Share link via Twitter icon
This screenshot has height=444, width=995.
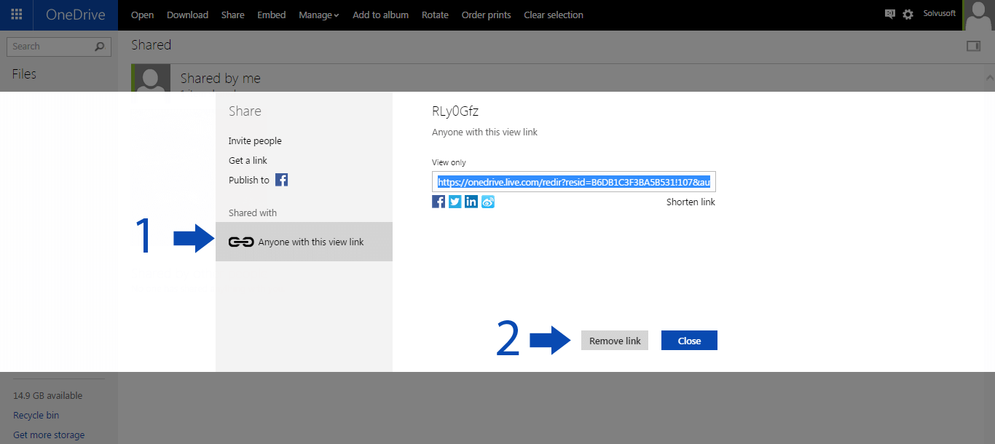pyautogui.click(x=455, y=202)
